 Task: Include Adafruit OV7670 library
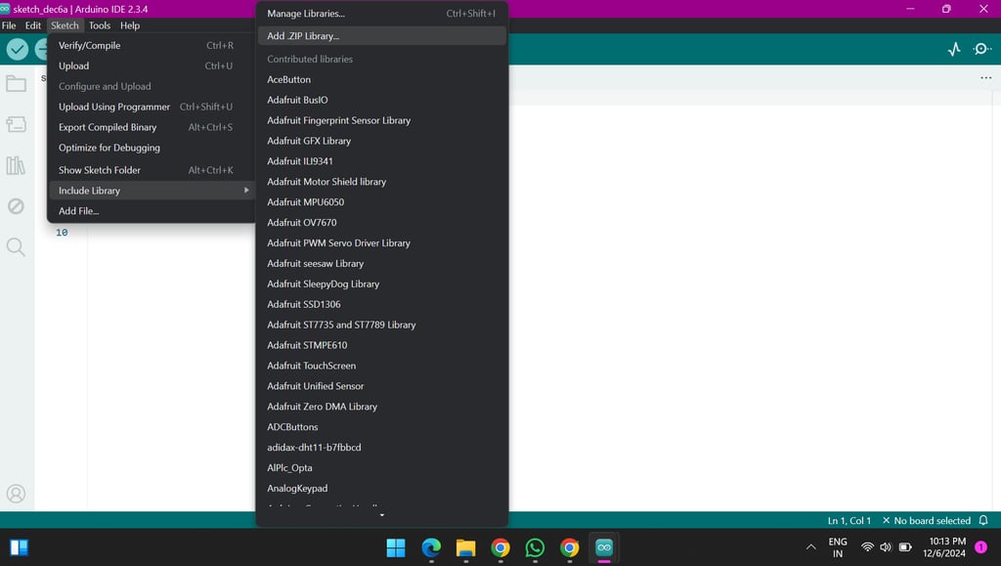point(382,222)
